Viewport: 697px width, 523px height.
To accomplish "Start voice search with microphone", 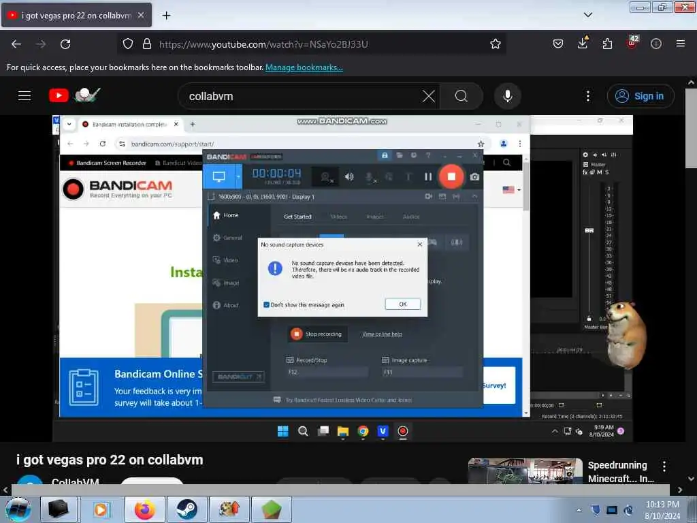I will click(508, 96).
